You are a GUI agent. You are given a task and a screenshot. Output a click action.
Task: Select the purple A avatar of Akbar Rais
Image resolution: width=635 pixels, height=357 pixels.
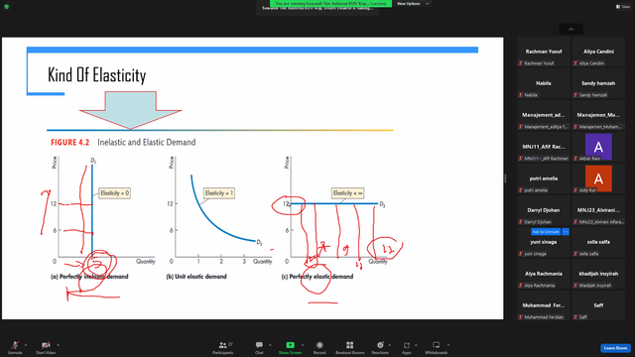pos(598,147)
